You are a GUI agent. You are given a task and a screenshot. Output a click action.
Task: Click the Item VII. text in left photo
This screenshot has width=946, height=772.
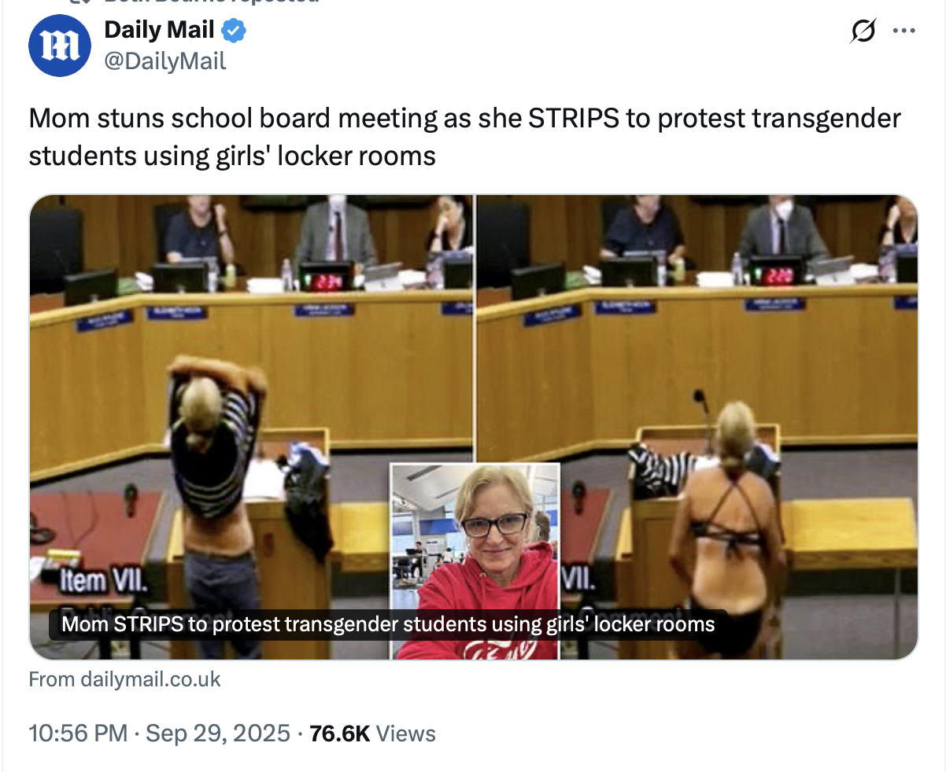[101, 581]
